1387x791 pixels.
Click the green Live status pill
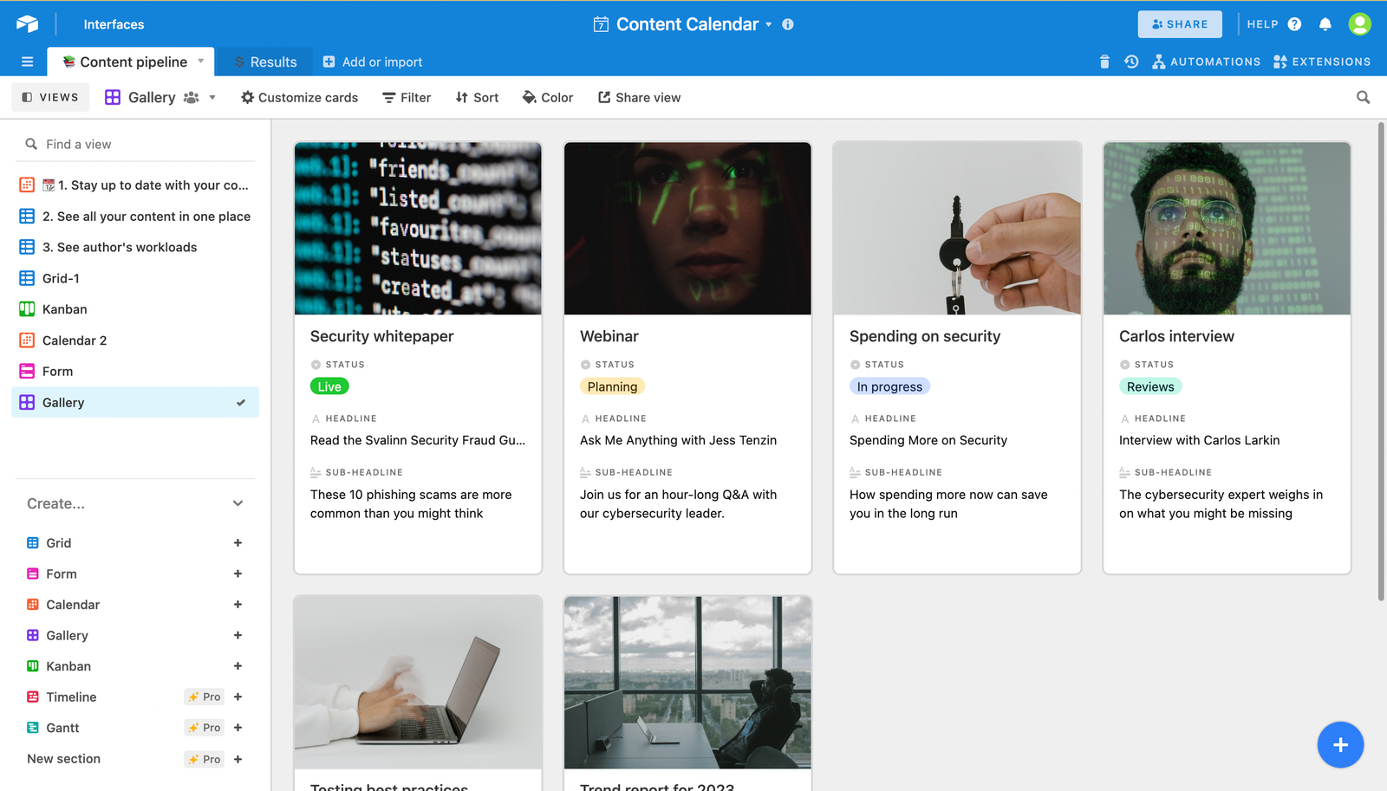coord(329,386)
